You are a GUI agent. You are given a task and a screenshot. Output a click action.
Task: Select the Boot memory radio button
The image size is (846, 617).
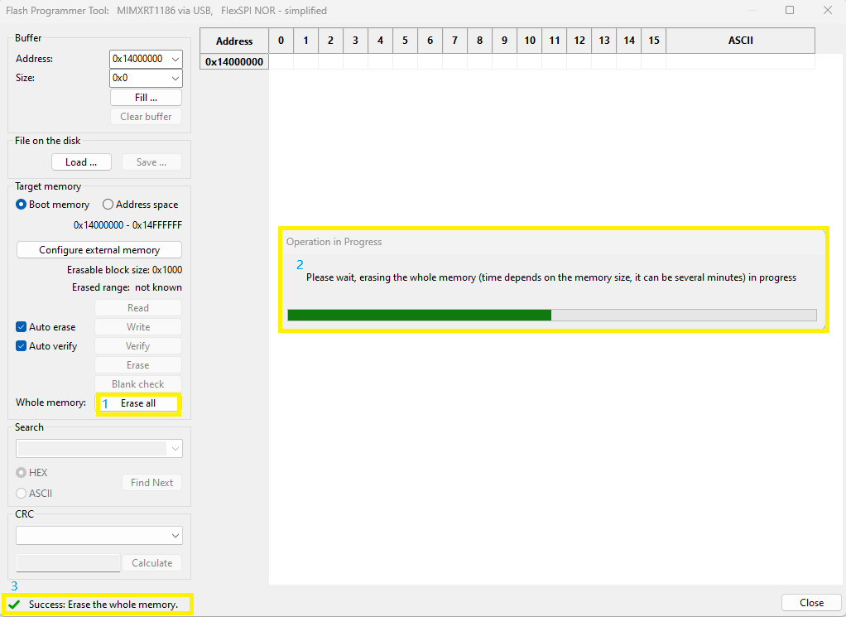[x=22, y=205]
